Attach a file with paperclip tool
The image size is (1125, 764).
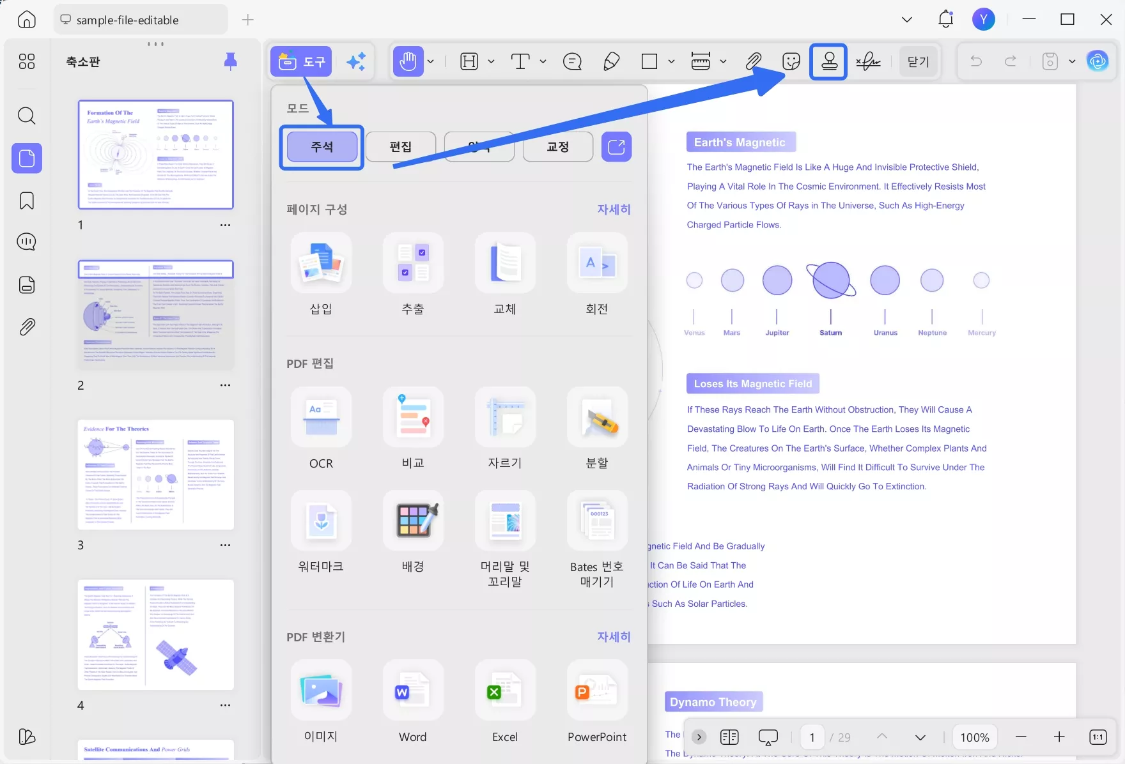[x=753, y=61]
